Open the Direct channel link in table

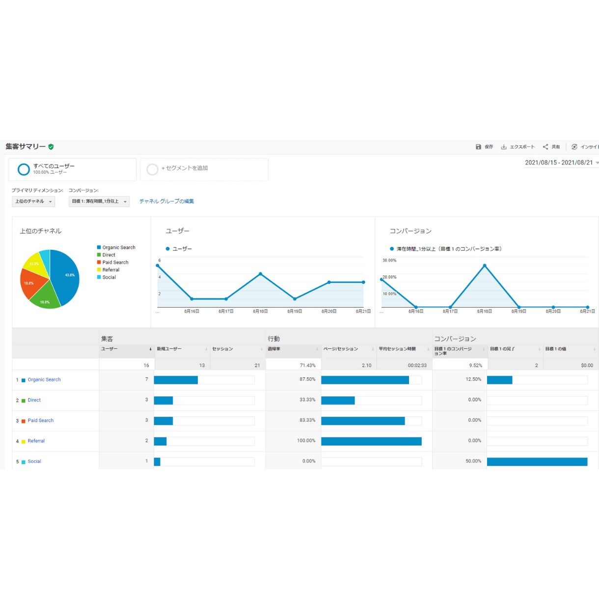pos(34,400)
